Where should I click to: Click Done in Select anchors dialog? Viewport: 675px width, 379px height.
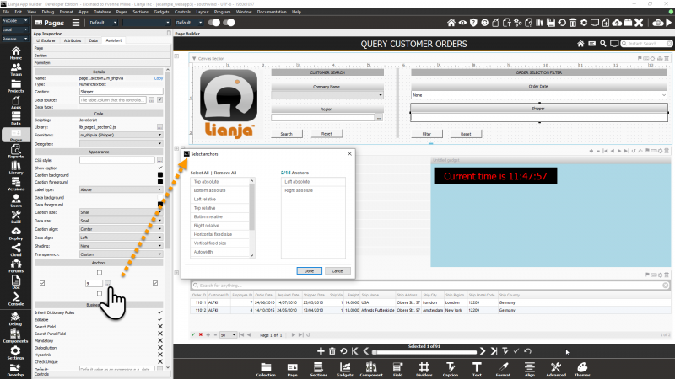click(x=310, y=270)
